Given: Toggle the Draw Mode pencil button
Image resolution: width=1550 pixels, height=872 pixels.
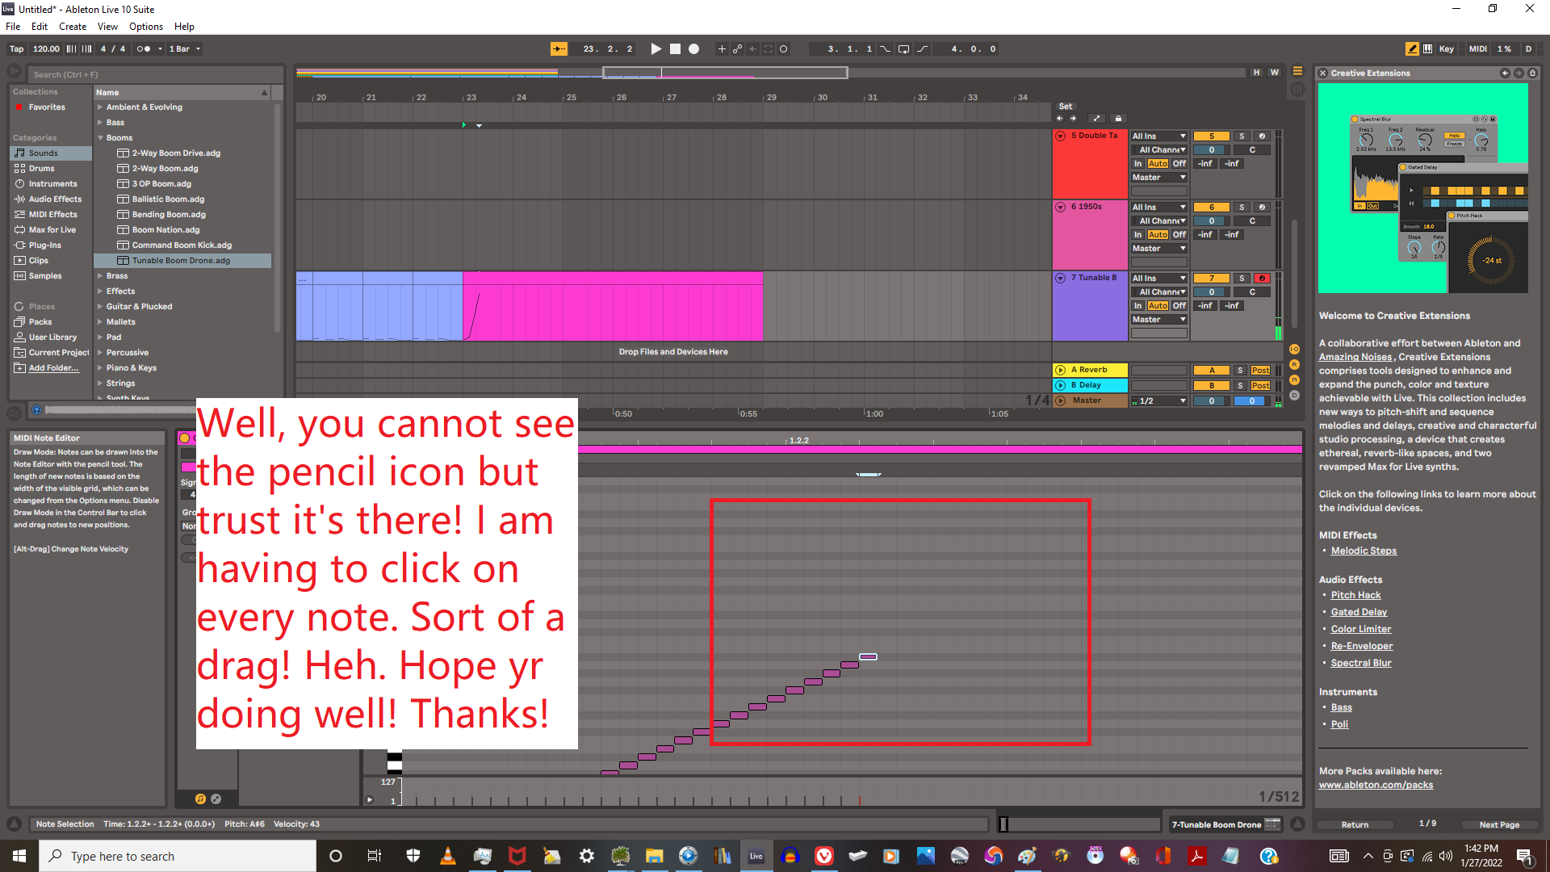Looking at the screenshot, I should pyautogui.click(x=1412, y=49).
